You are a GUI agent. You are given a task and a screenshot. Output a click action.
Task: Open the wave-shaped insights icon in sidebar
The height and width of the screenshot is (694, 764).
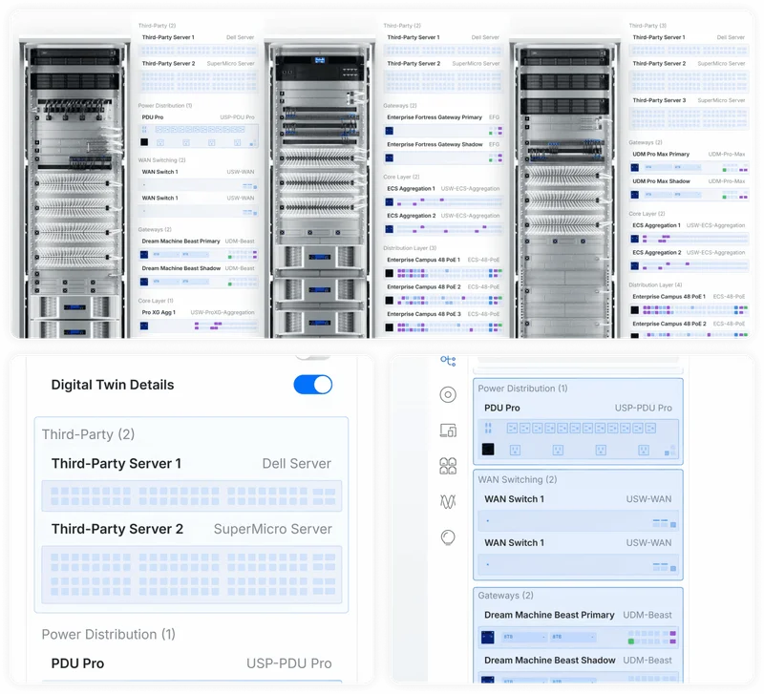448,501
